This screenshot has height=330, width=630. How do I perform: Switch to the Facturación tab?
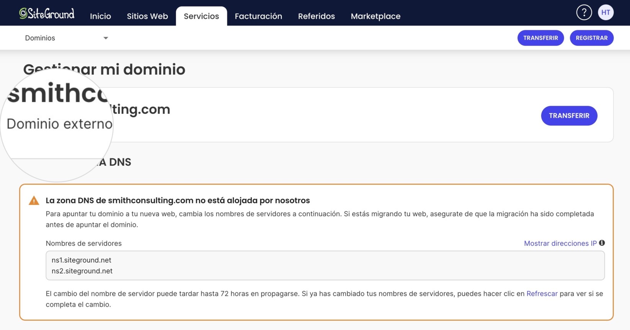pyautogui.click(x=258, y=16)
